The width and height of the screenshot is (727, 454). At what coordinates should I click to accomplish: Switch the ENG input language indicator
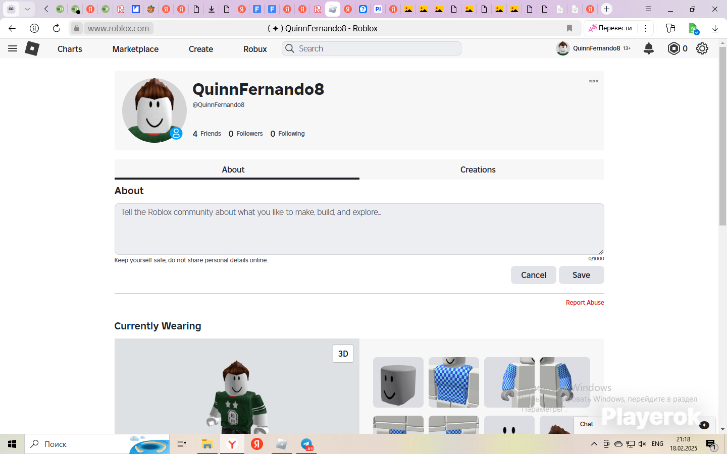(657, 444)
